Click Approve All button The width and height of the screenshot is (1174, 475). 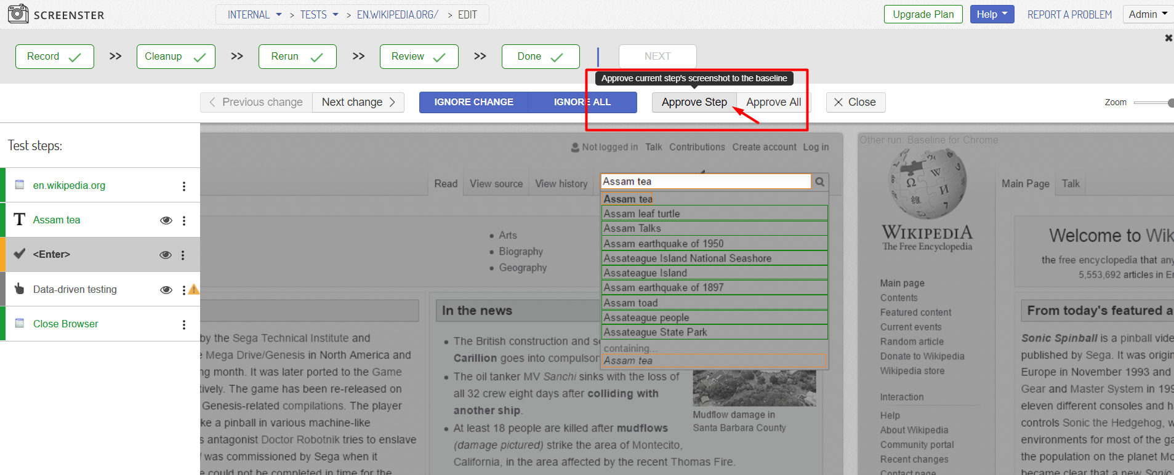point(774,102)
